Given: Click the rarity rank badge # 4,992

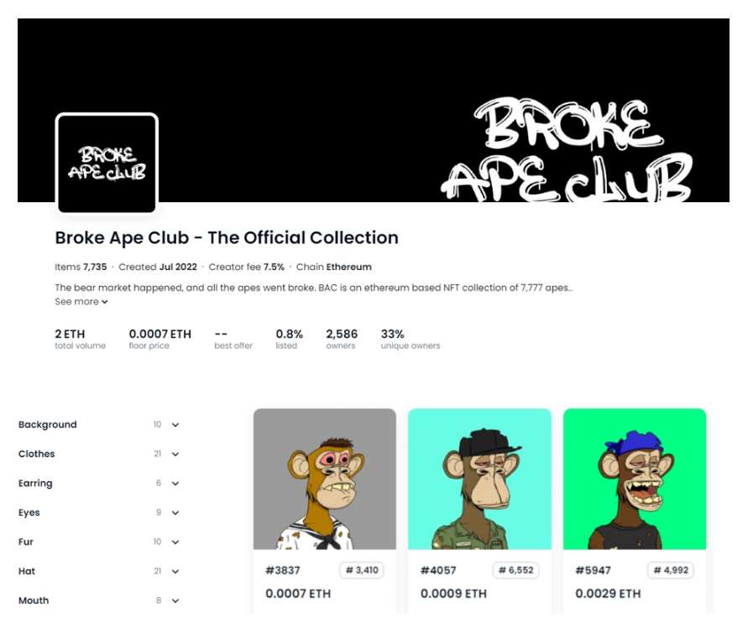Looking at the screenshot, I should pyautogui.click(x=671, y=570).
